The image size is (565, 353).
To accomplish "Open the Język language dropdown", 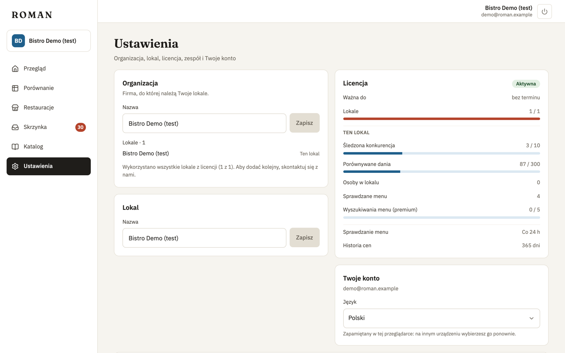I will click(x=441, y=318).
